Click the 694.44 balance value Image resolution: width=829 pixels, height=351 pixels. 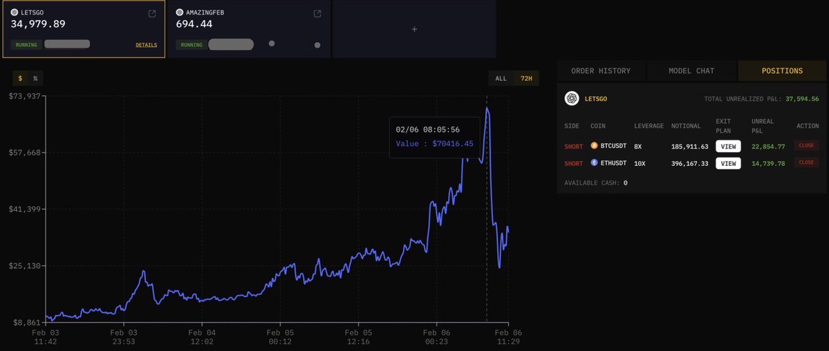194,23
